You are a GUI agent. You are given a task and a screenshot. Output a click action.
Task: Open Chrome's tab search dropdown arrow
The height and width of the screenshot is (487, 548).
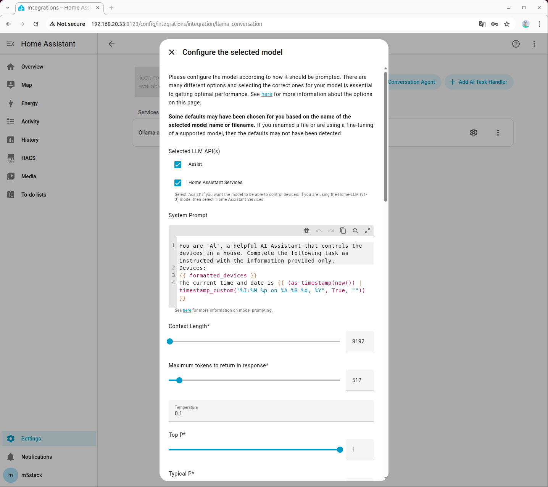[8, 8]
